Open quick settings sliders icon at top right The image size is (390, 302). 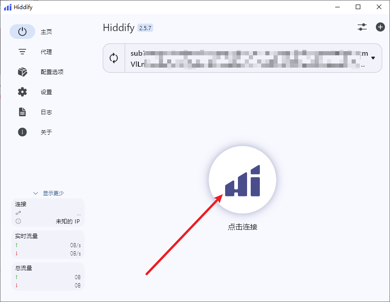[362, 27]
